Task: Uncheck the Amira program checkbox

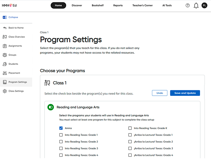Action: pos(61,128)
